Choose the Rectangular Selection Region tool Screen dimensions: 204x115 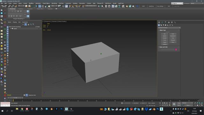[33, 6]
